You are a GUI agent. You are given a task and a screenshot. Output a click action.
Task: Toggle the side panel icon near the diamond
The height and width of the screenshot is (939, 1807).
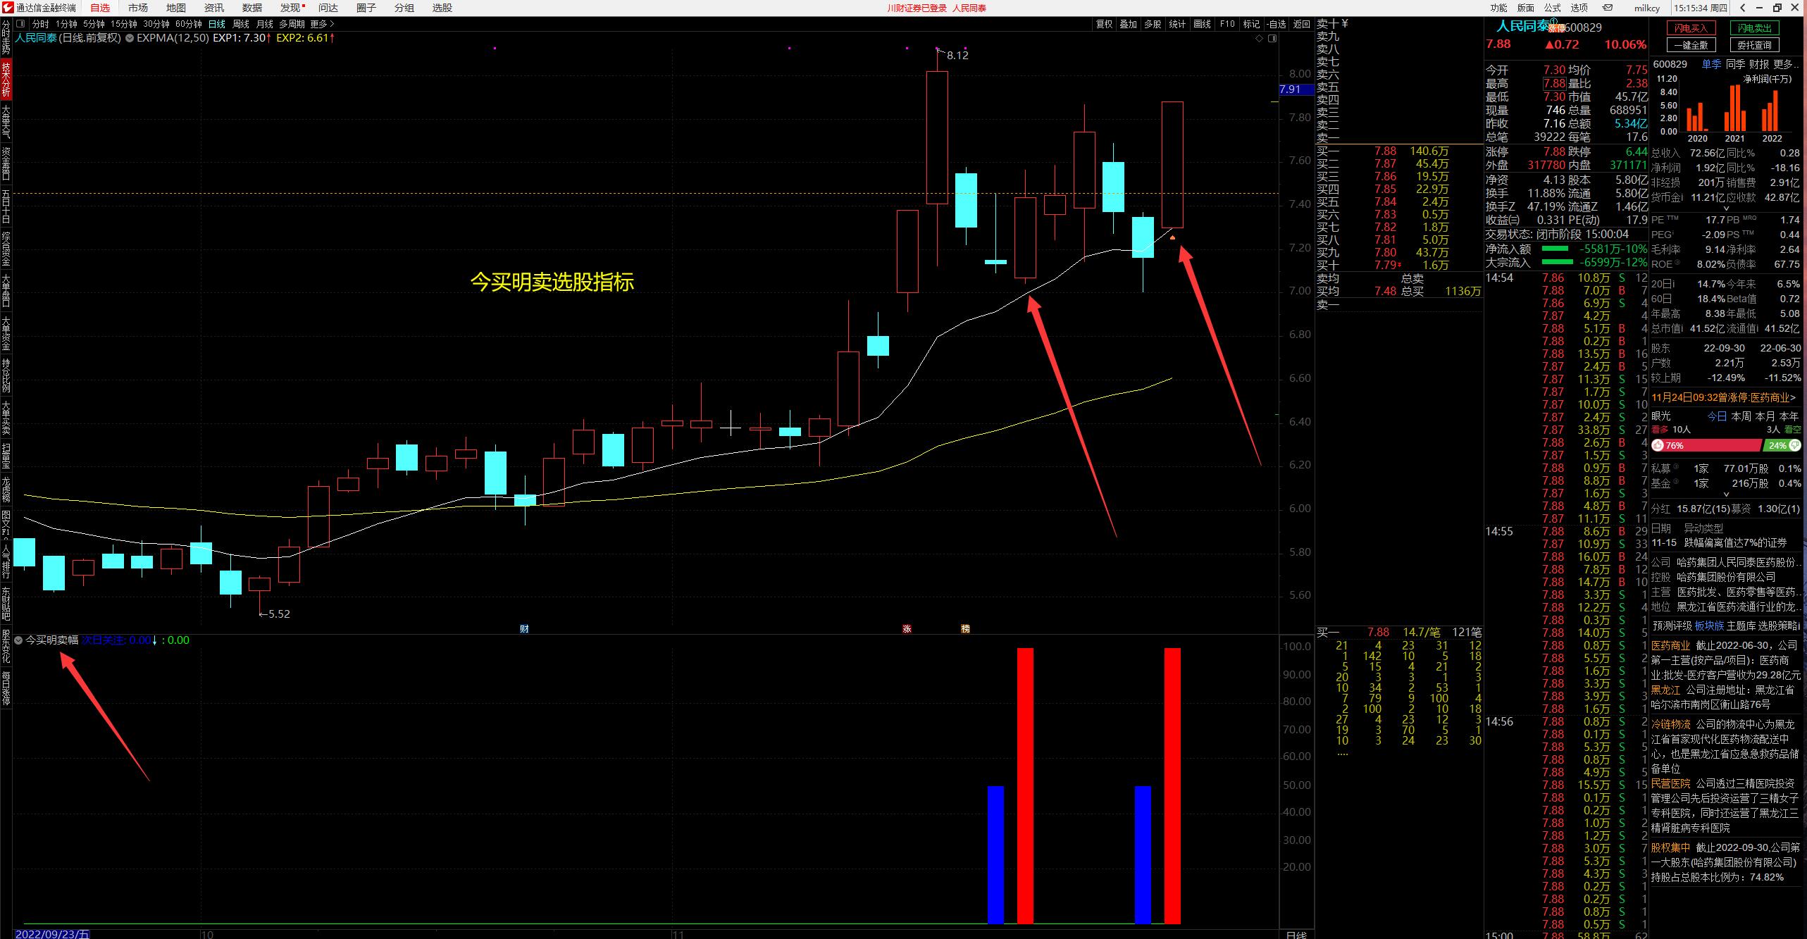click(1272, 39)
